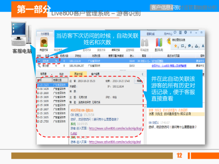Switch to the 常用语 tab
Image resolution: width=219 pixels, height=164 pixels.
click(x=43, y=74)
